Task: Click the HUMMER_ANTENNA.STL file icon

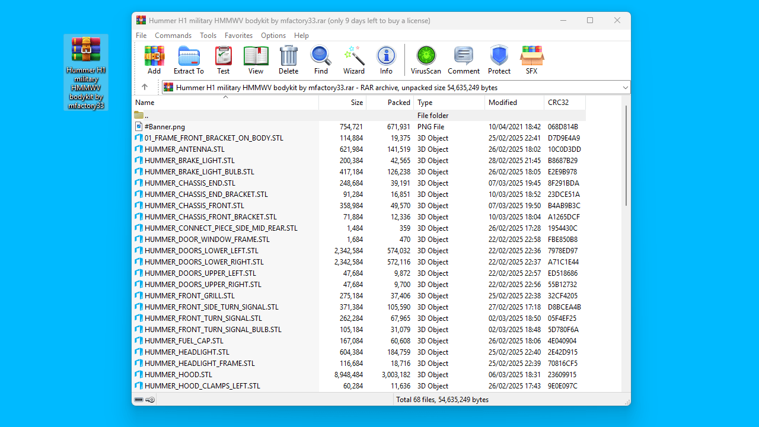Action: (139, 149)
